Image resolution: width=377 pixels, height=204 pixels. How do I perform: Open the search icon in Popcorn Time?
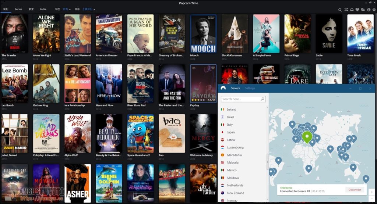tap(340, 10)
